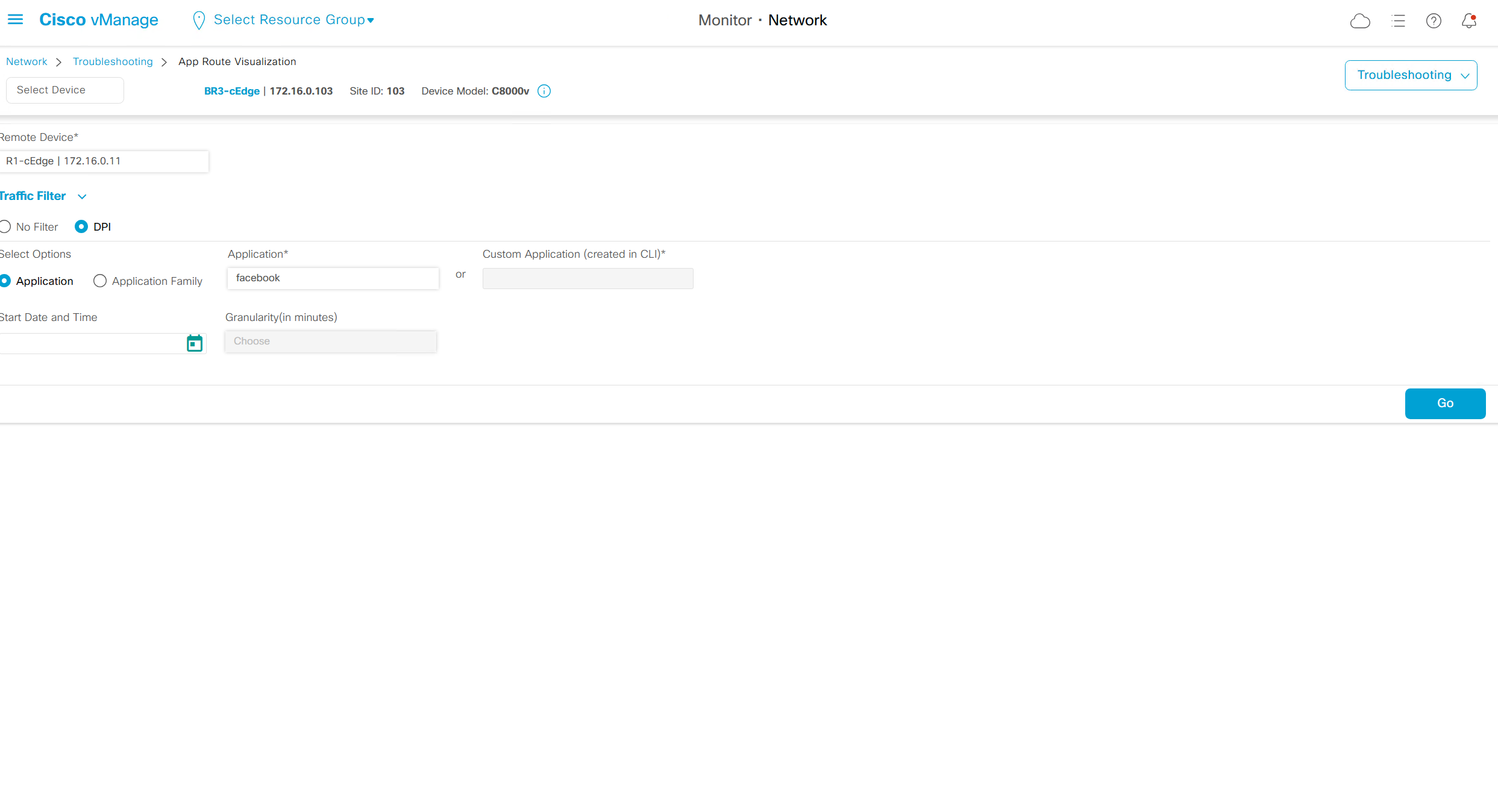The image size is (1498, 804).
Task: Open the help question mark icon
Action: coord(1434,21)
